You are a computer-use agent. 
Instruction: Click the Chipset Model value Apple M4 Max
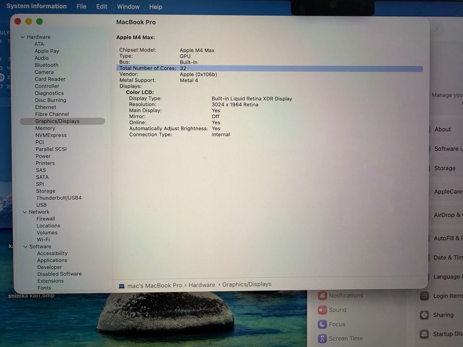coord(197,51)
